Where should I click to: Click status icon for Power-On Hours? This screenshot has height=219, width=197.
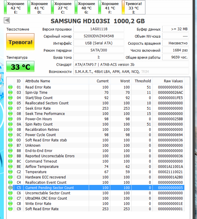pos(10,119)
